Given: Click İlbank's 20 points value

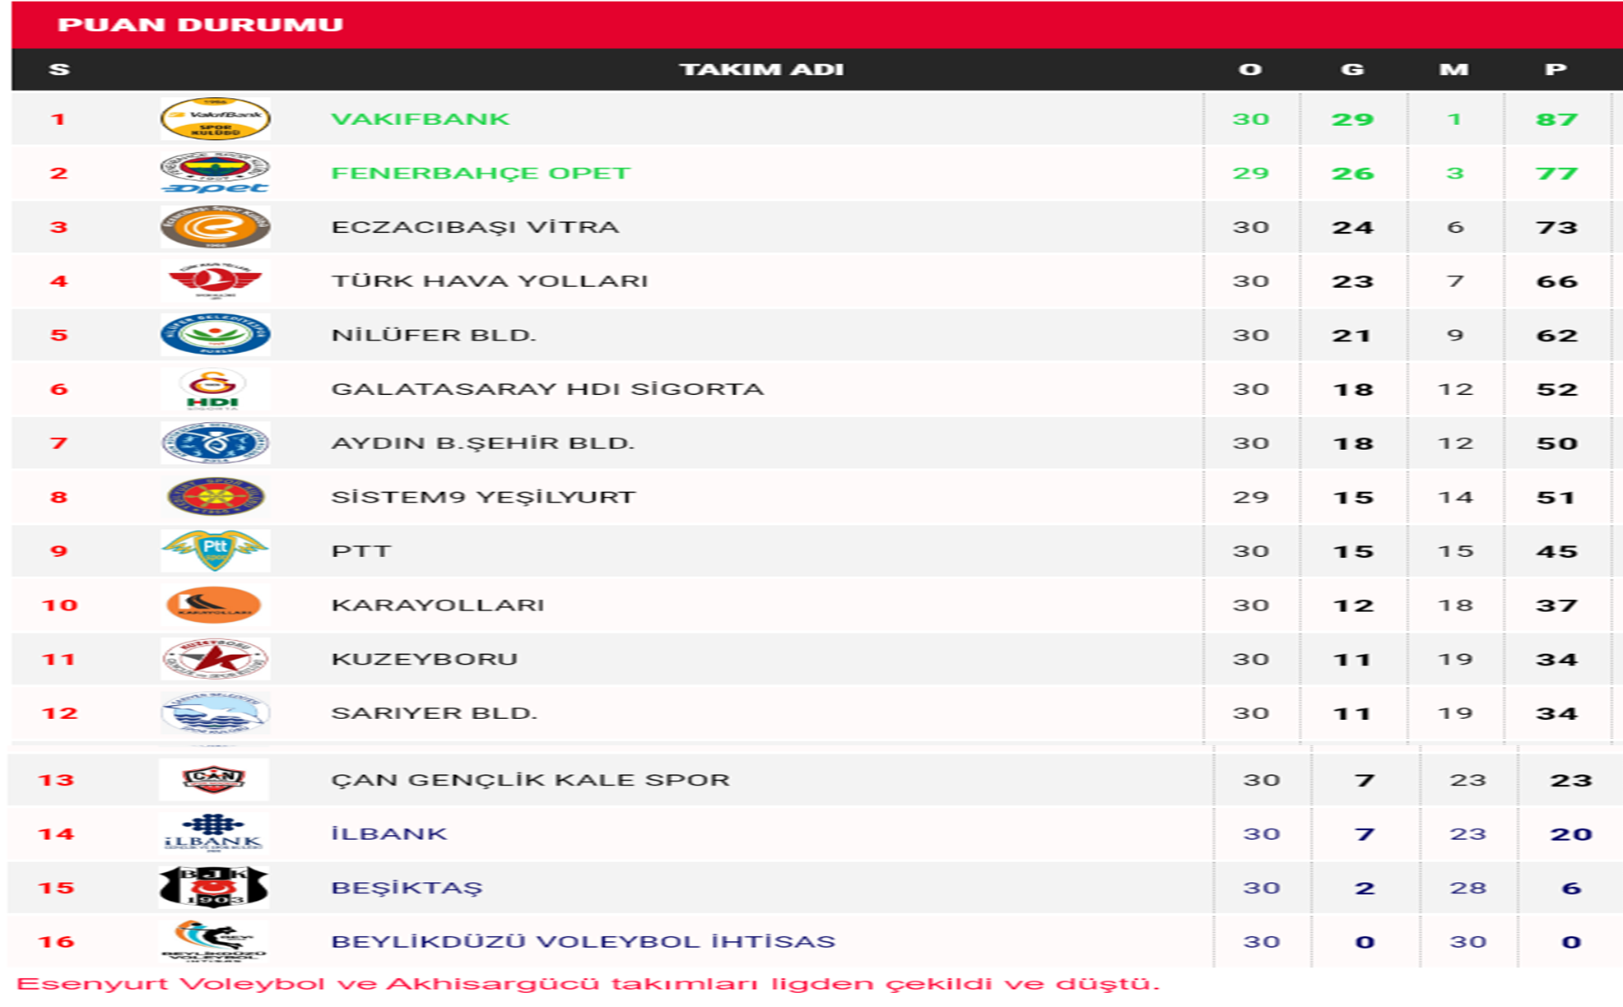Looking at the screenshot, I should pos(1571,833).
